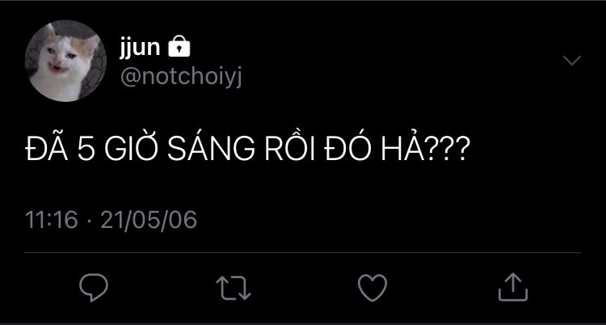
Task: Expand the tweet options chevron
Action: pos(571,61)
